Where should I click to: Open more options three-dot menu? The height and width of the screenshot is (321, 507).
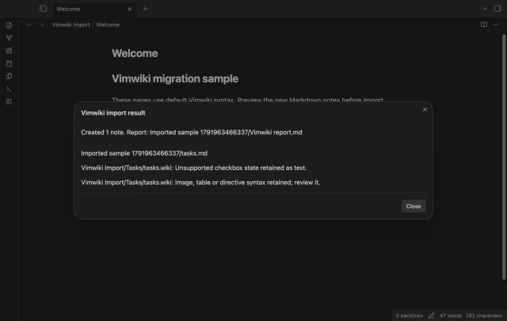[496, 25]
